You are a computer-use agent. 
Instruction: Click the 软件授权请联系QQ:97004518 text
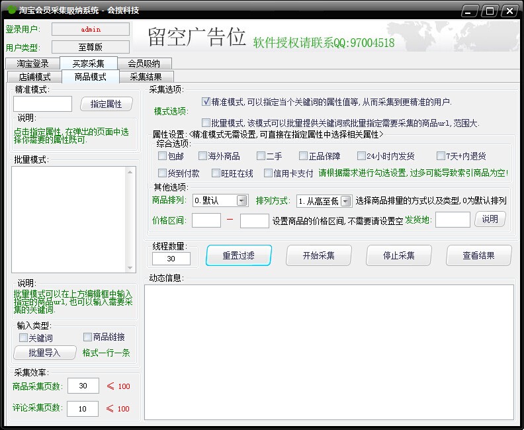pyautogui.click(x=324, y=43)
